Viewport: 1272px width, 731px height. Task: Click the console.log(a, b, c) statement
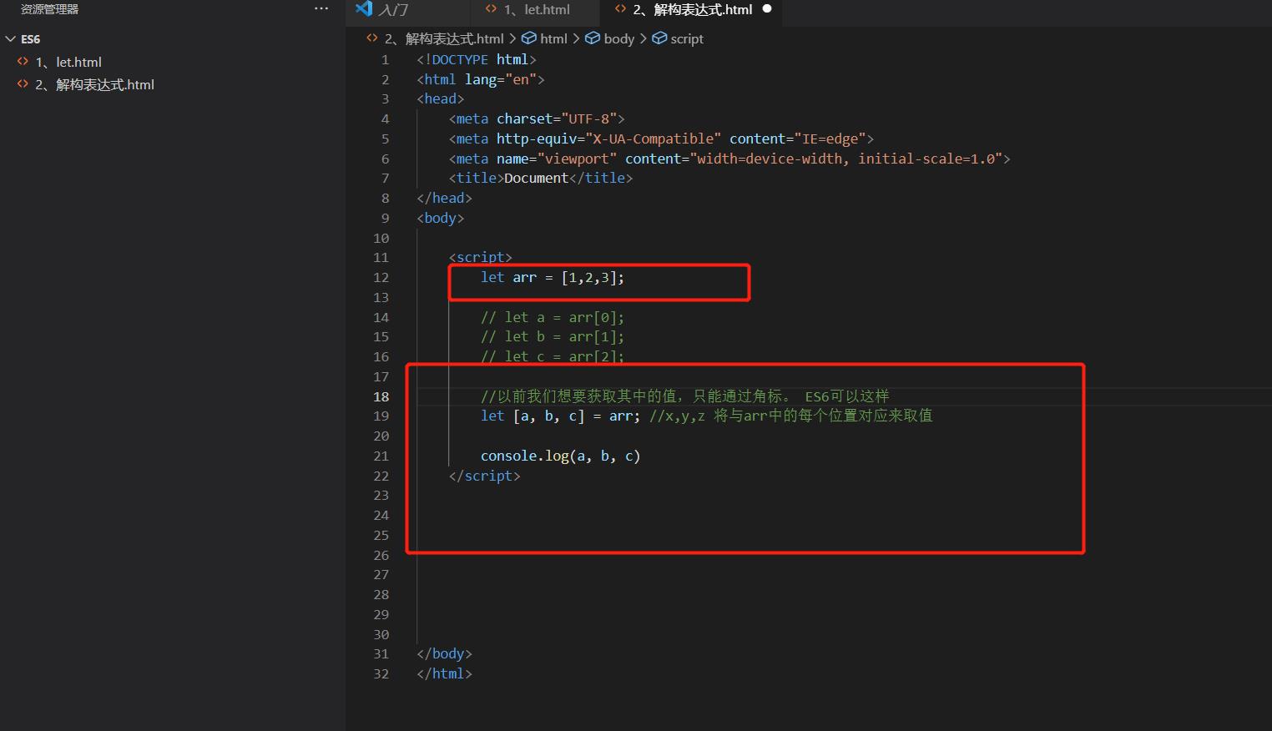click(561, 456)
